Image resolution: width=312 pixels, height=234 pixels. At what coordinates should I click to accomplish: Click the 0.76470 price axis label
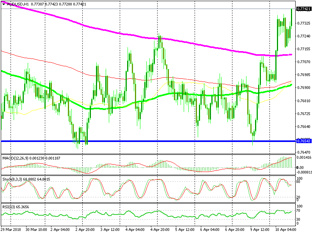(x=304, y=152)
